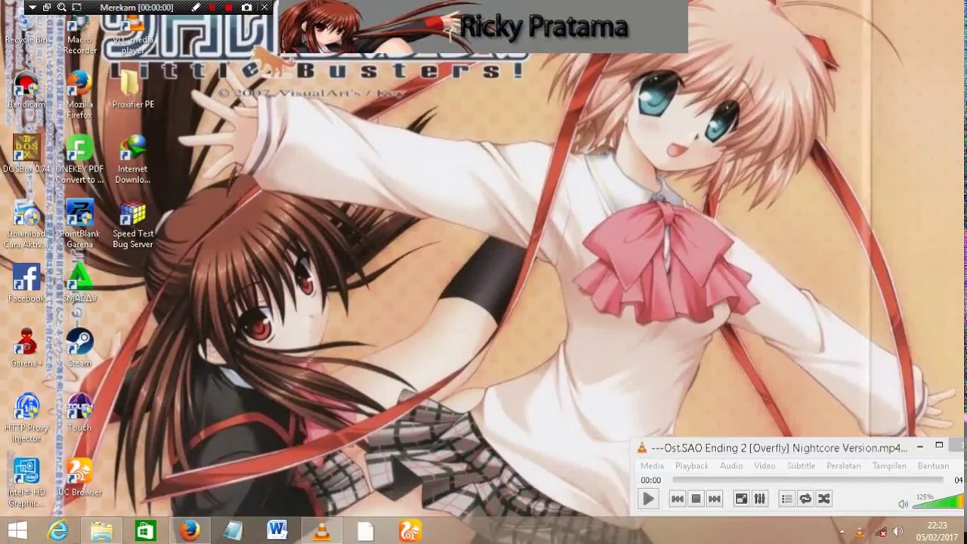Screen dimensions: 967x544
Task: Select the Mozilla Firefox desktop icon
Action: 79,94
